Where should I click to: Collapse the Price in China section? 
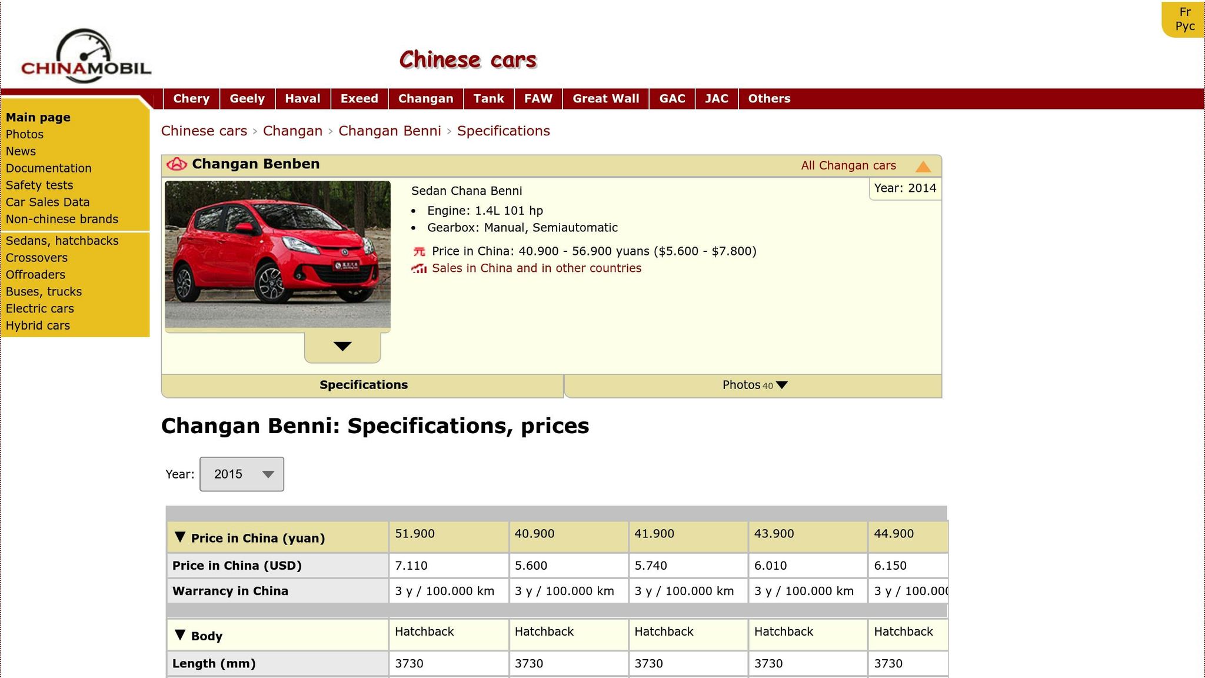click(180, 537)
